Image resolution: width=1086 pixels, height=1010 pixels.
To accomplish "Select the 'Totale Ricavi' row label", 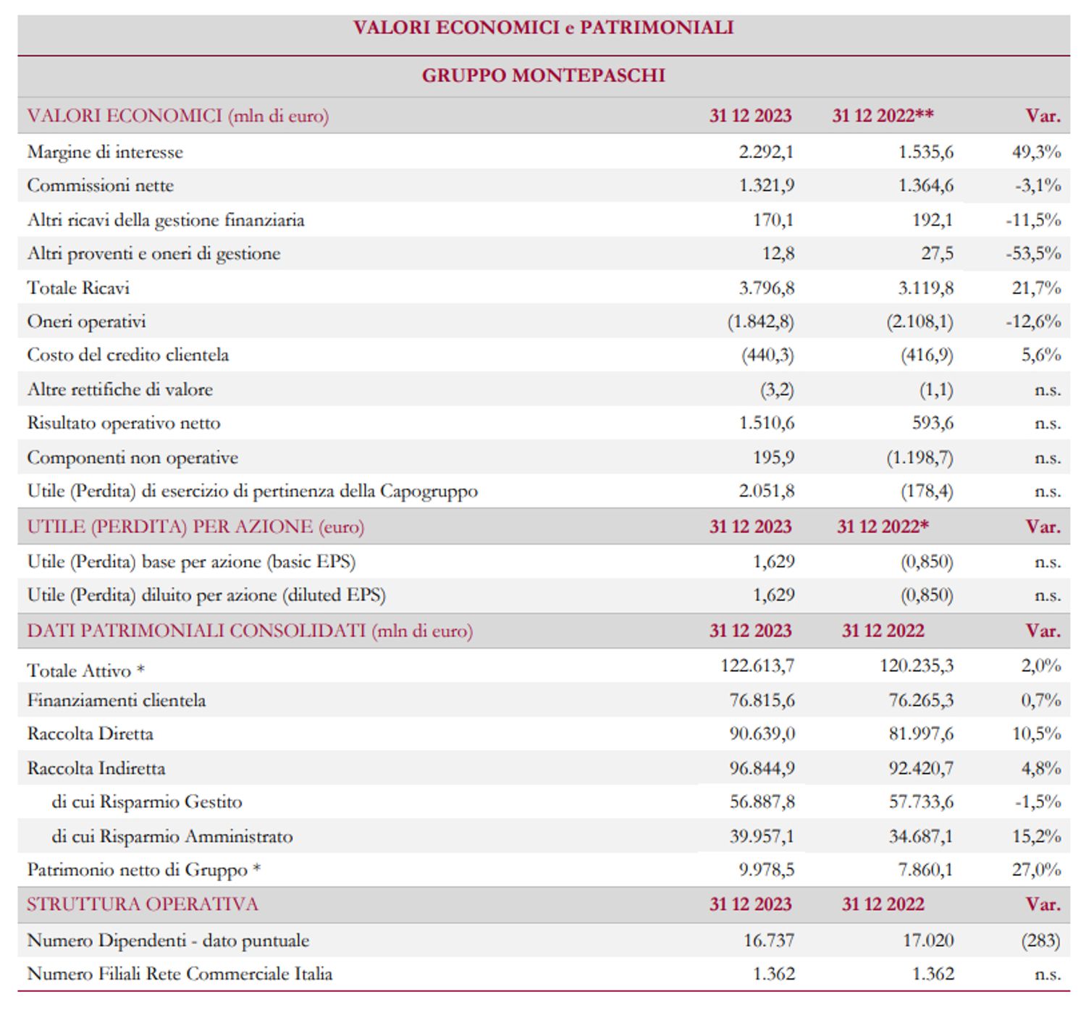I will click(x=78, y=288).
